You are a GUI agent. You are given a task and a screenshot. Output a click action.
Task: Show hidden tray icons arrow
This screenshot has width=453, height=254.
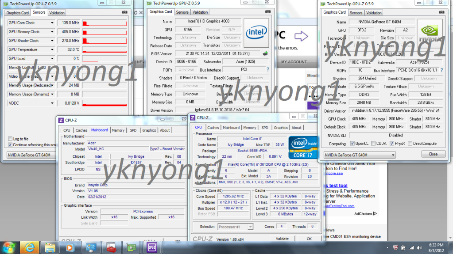(387, 248)
